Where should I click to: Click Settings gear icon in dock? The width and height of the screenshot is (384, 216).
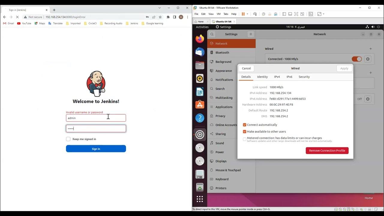[200, 135]
